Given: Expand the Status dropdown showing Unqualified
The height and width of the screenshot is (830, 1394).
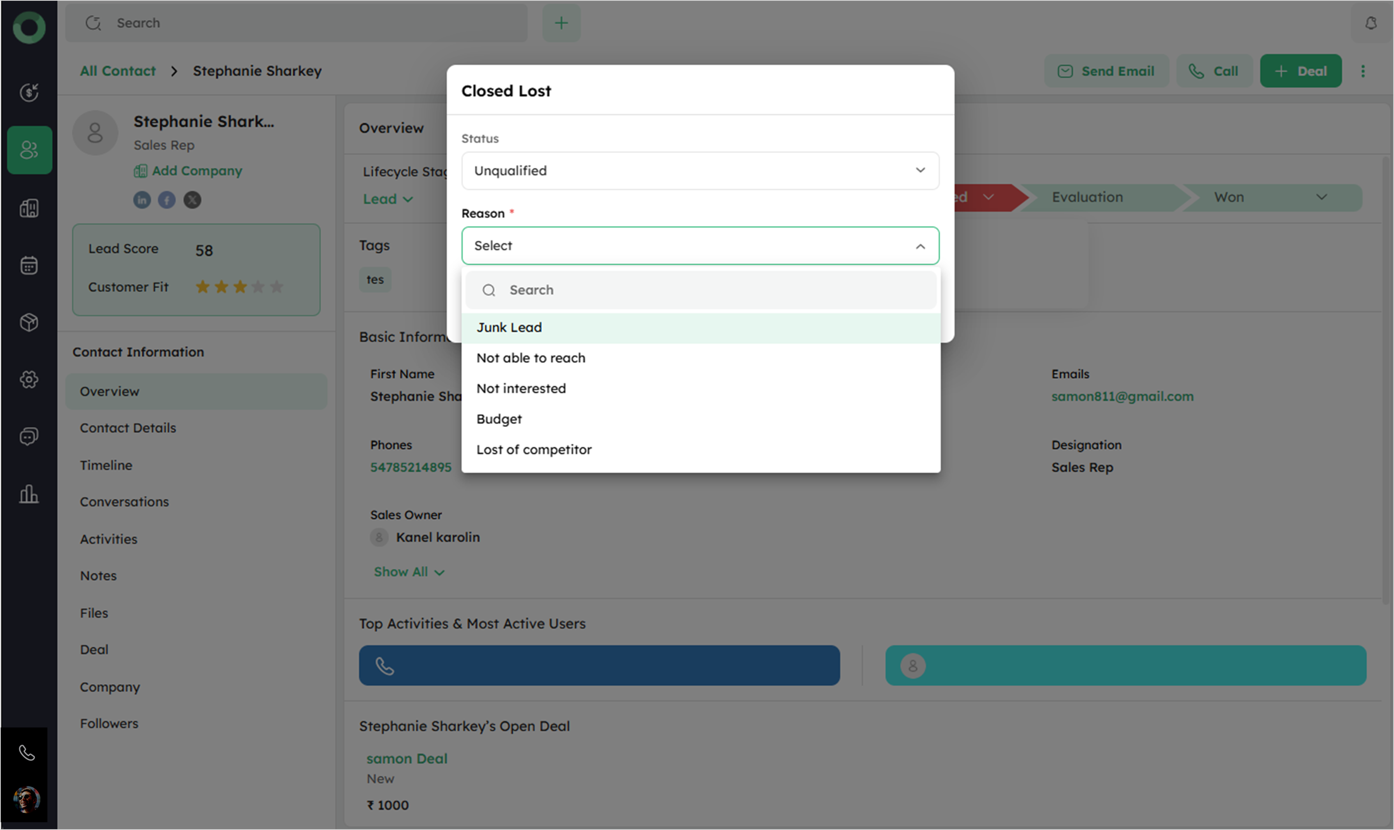Looking at the screenshot, I should pos(700,171).
